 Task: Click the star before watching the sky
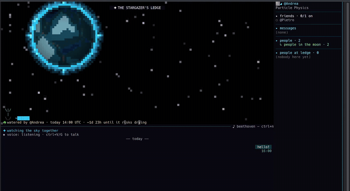(4, 131)
